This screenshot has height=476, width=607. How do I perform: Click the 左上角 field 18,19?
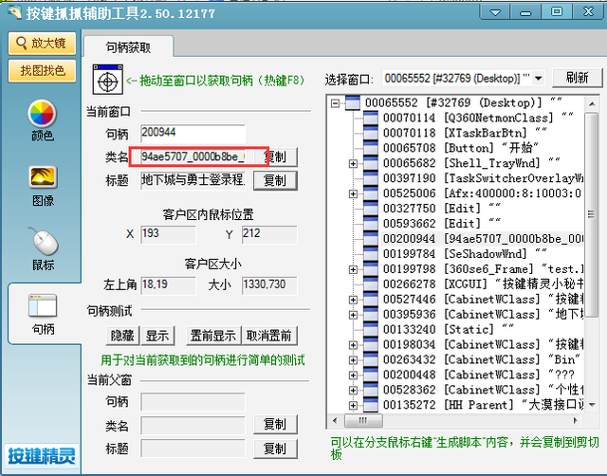tap(169, 285)
